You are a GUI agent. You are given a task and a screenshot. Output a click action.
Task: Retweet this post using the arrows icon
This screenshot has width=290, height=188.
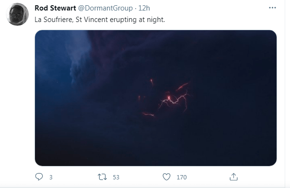pos(102,177)
